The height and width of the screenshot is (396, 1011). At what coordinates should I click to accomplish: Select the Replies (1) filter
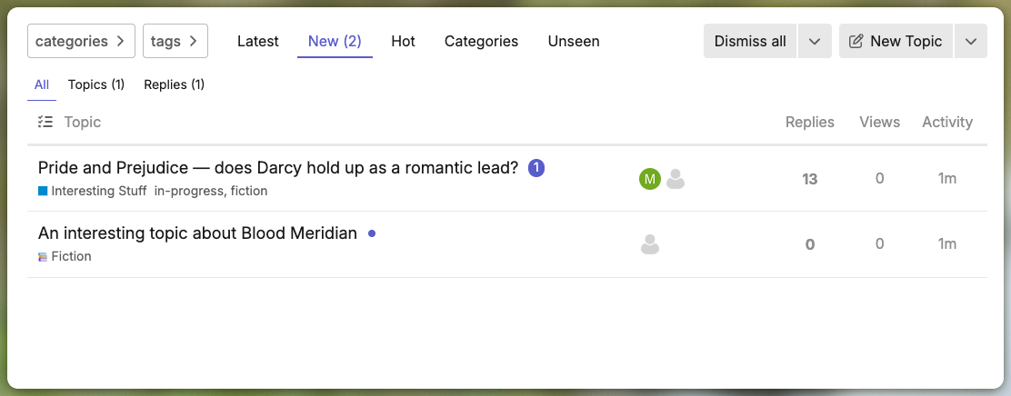(x=174, y=85)
